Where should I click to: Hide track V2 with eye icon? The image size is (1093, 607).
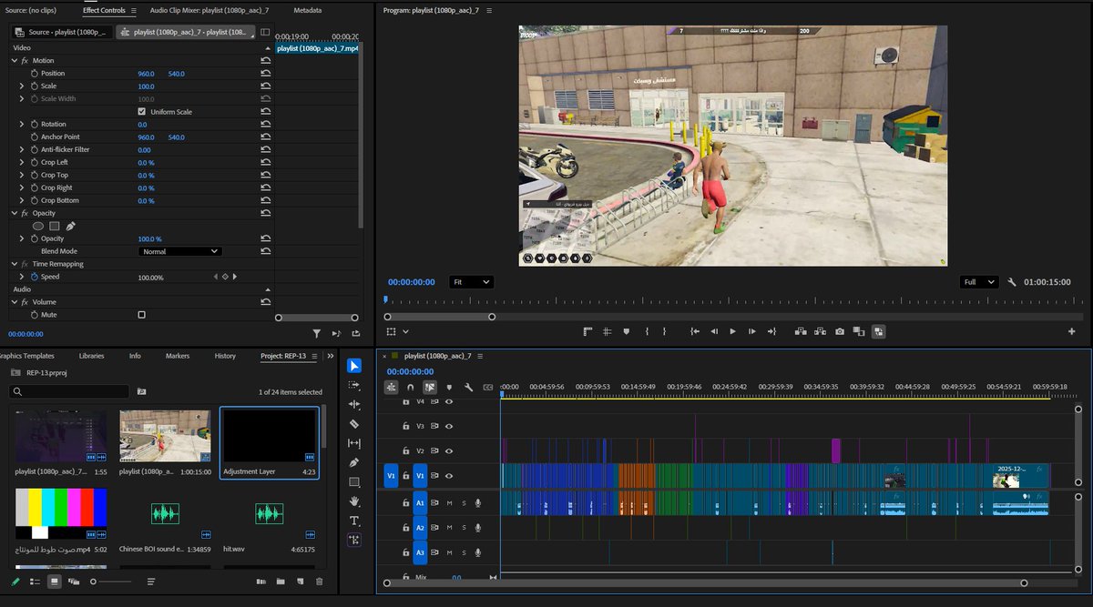(449, 450)
